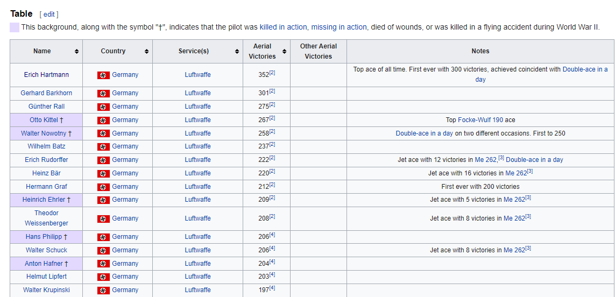Open Germany link in Erich Hartmann's row
Image resolution: width=615 pixels, height=297 pixels.
[125, 75]
